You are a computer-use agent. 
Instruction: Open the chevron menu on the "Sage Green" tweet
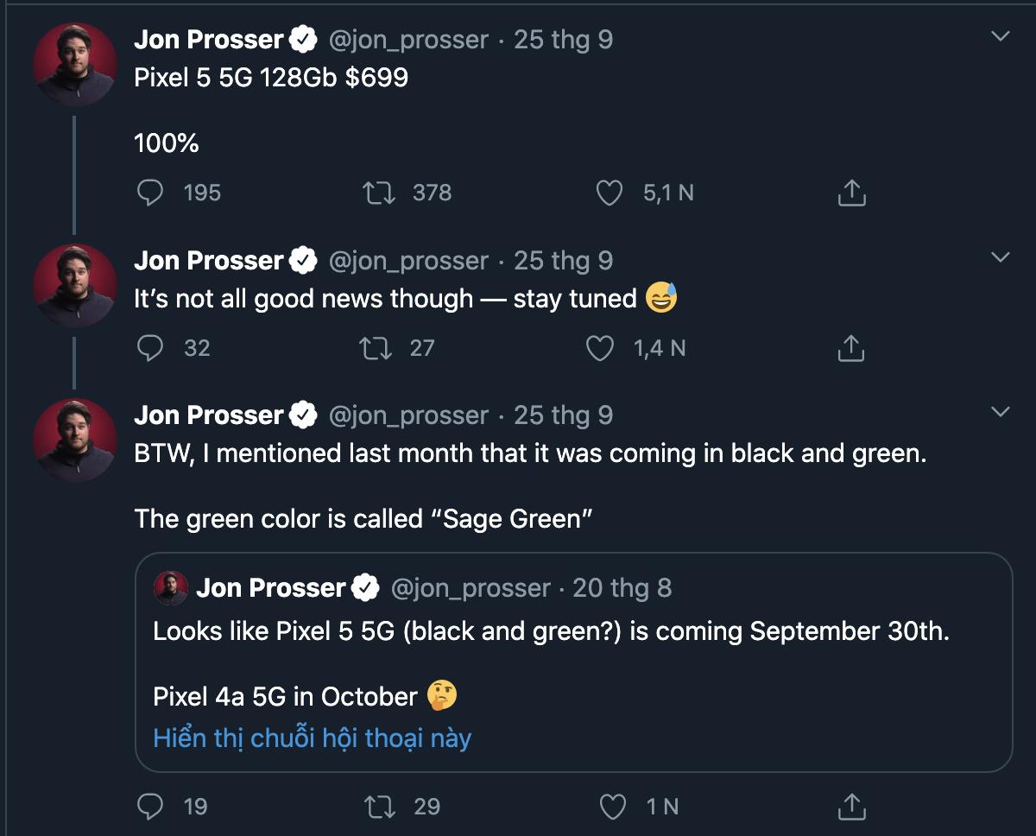pos(1001,412)
